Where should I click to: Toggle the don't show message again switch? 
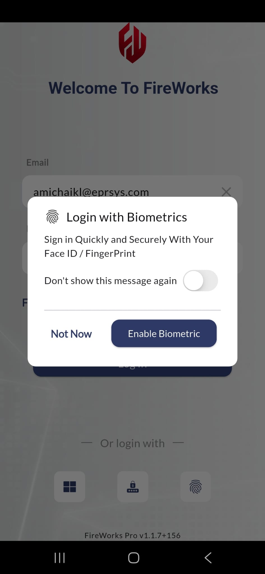(200, 281)
